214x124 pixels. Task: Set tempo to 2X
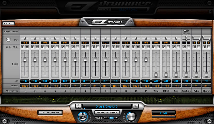(116, 118)
